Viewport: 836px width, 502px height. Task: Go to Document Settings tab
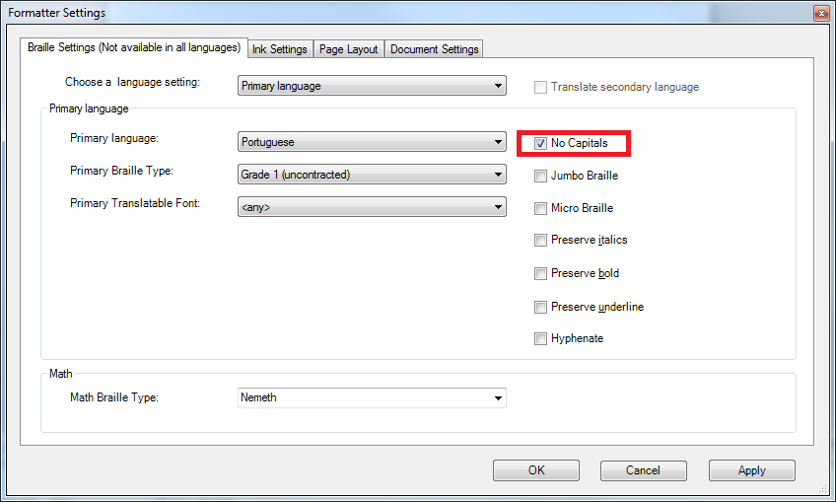pyautogui.click(x=434, y=49)
